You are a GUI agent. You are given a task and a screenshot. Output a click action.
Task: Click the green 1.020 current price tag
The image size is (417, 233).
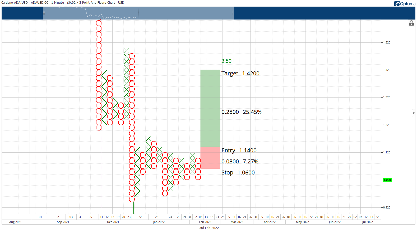click(387, 180)
